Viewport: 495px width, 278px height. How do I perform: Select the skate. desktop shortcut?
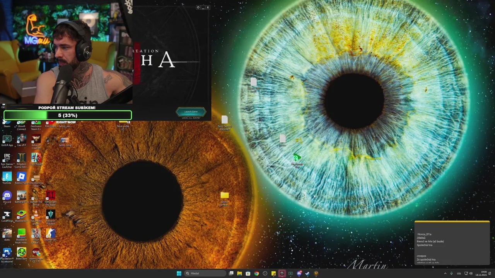(x=7, y=235)
